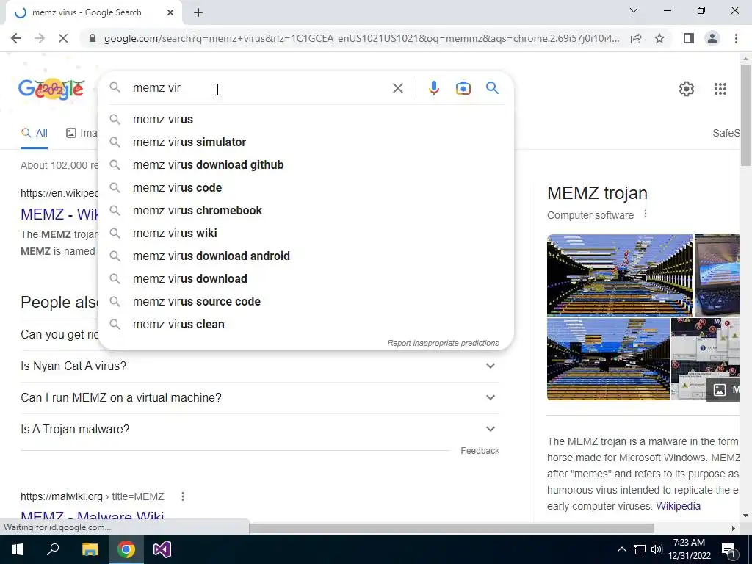
Task: Open the Windows Start menu
Action: [18, 549]
